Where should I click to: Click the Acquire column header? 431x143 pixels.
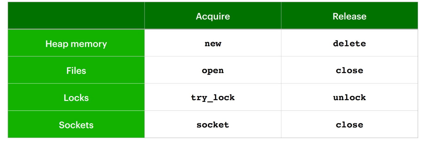point(213,16)
